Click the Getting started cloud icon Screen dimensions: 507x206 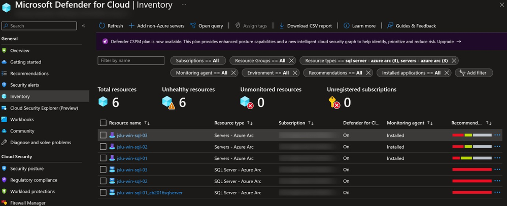pos(4,62)
